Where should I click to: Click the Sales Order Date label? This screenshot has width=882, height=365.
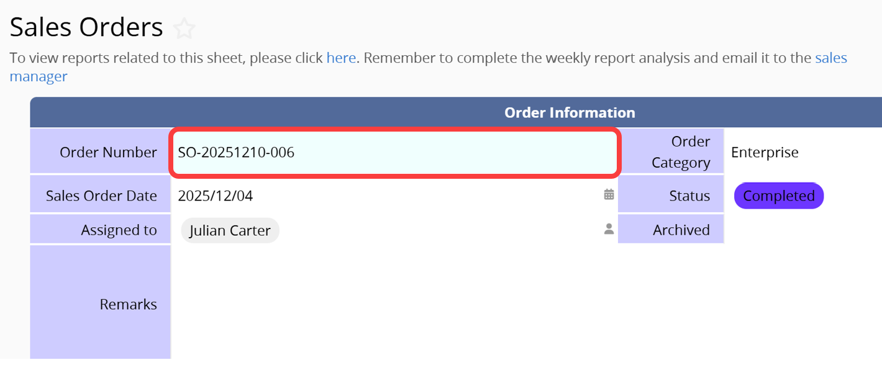101,196
